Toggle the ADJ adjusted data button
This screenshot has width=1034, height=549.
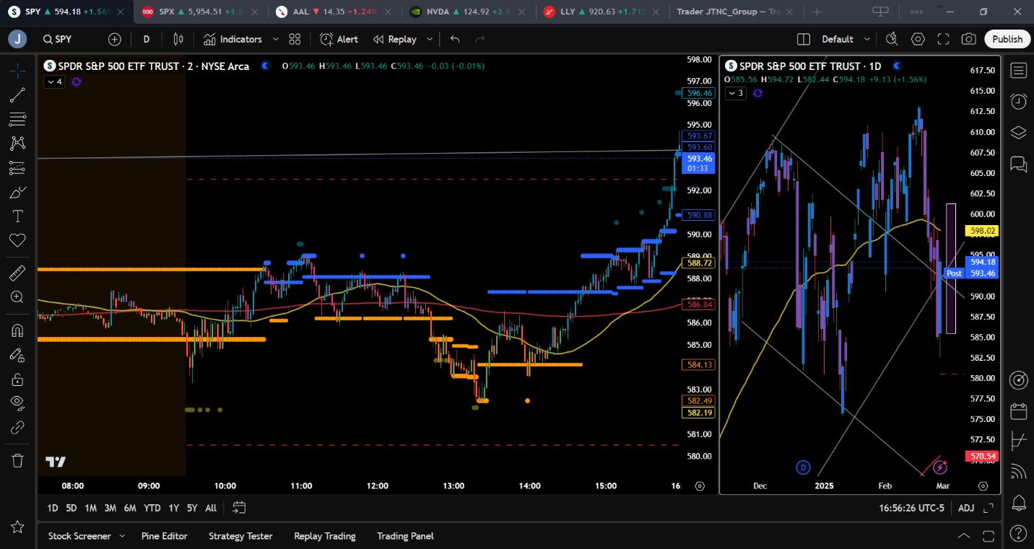[x=966, y=508]
